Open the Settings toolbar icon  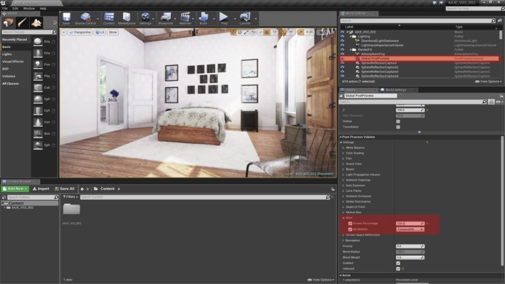click(145, 18)
